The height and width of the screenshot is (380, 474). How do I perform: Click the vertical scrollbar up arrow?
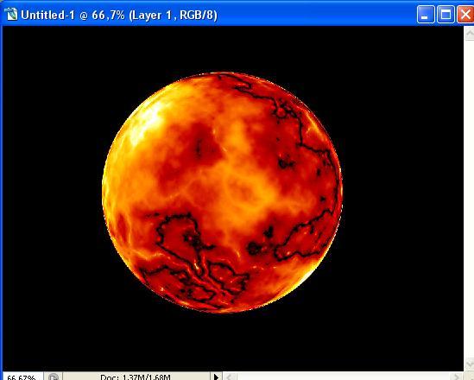469,33
